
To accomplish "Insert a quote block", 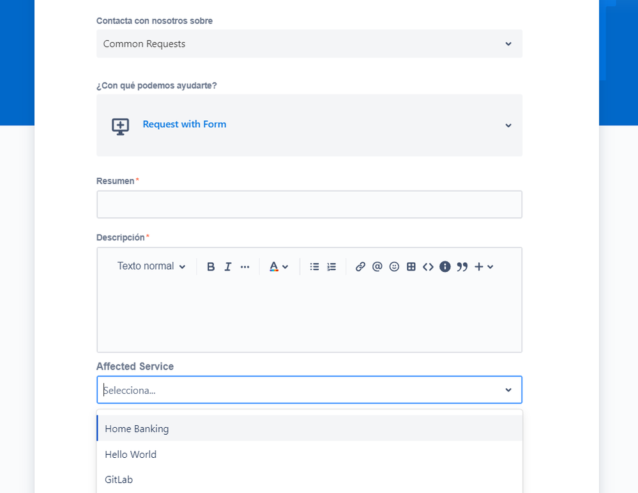I will click(462, 267).
